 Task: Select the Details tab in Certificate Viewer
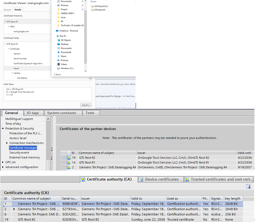point(18,10)
